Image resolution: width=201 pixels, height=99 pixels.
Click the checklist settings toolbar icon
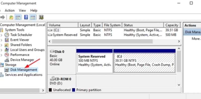point(41,17)
